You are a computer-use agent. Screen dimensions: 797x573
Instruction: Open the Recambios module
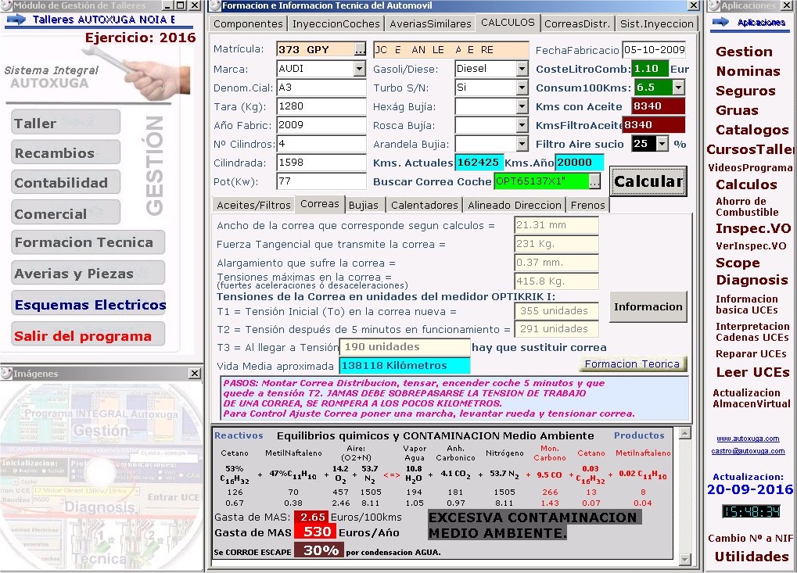tap(66, 152)
